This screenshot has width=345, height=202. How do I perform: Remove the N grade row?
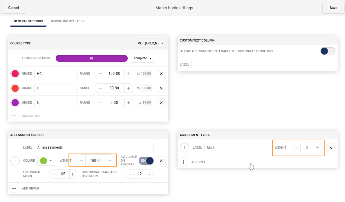tap(161, 102)
